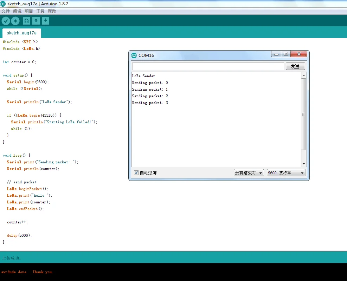Click serial monitor scrollbar up arrow
The image size is (347, 281).
[304, 75]
